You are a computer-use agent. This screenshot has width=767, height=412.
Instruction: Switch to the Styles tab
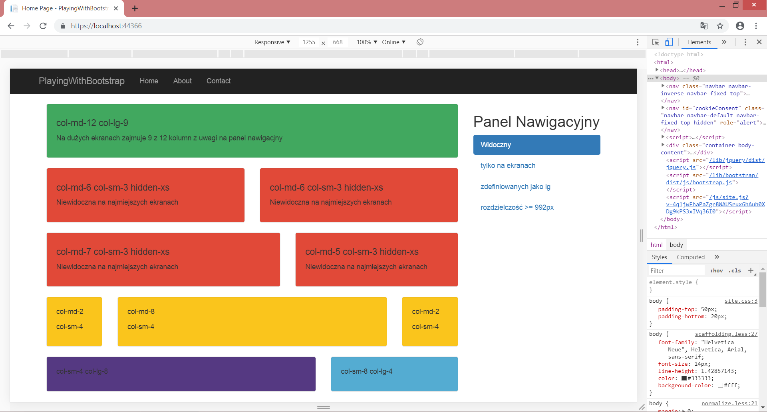coord(660,257)
